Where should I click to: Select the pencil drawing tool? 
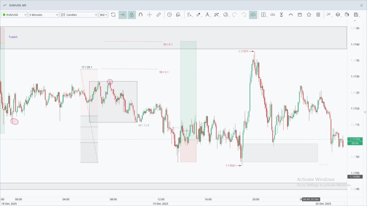coord(199,15)
